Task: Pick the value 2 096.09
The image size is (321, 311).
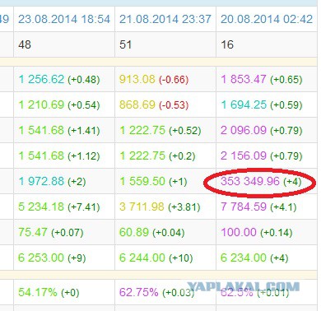Action: tap(244, 130)
